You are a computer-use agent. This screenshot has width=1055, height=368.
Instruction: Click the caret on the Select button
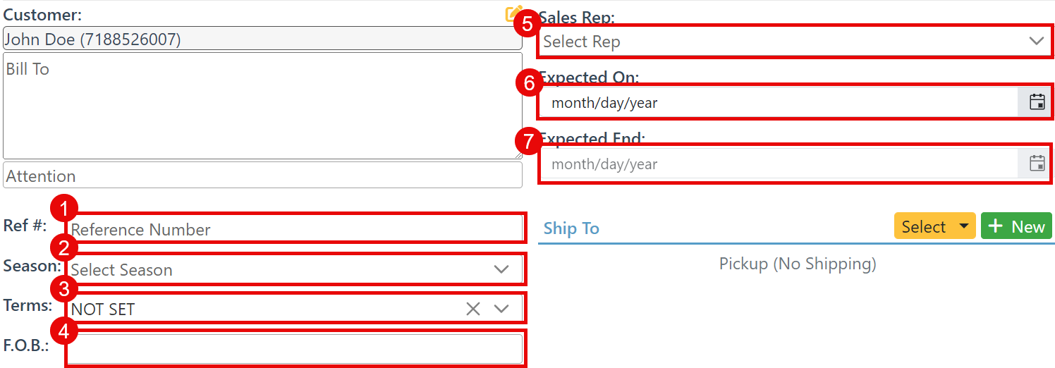point(963,227)
